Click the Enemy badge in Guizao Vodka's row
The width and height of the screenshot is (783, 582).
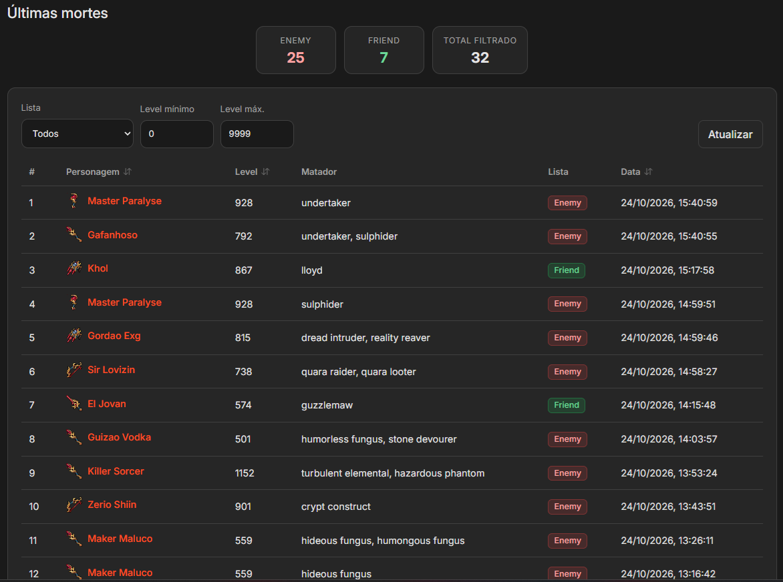click(567, 439)
